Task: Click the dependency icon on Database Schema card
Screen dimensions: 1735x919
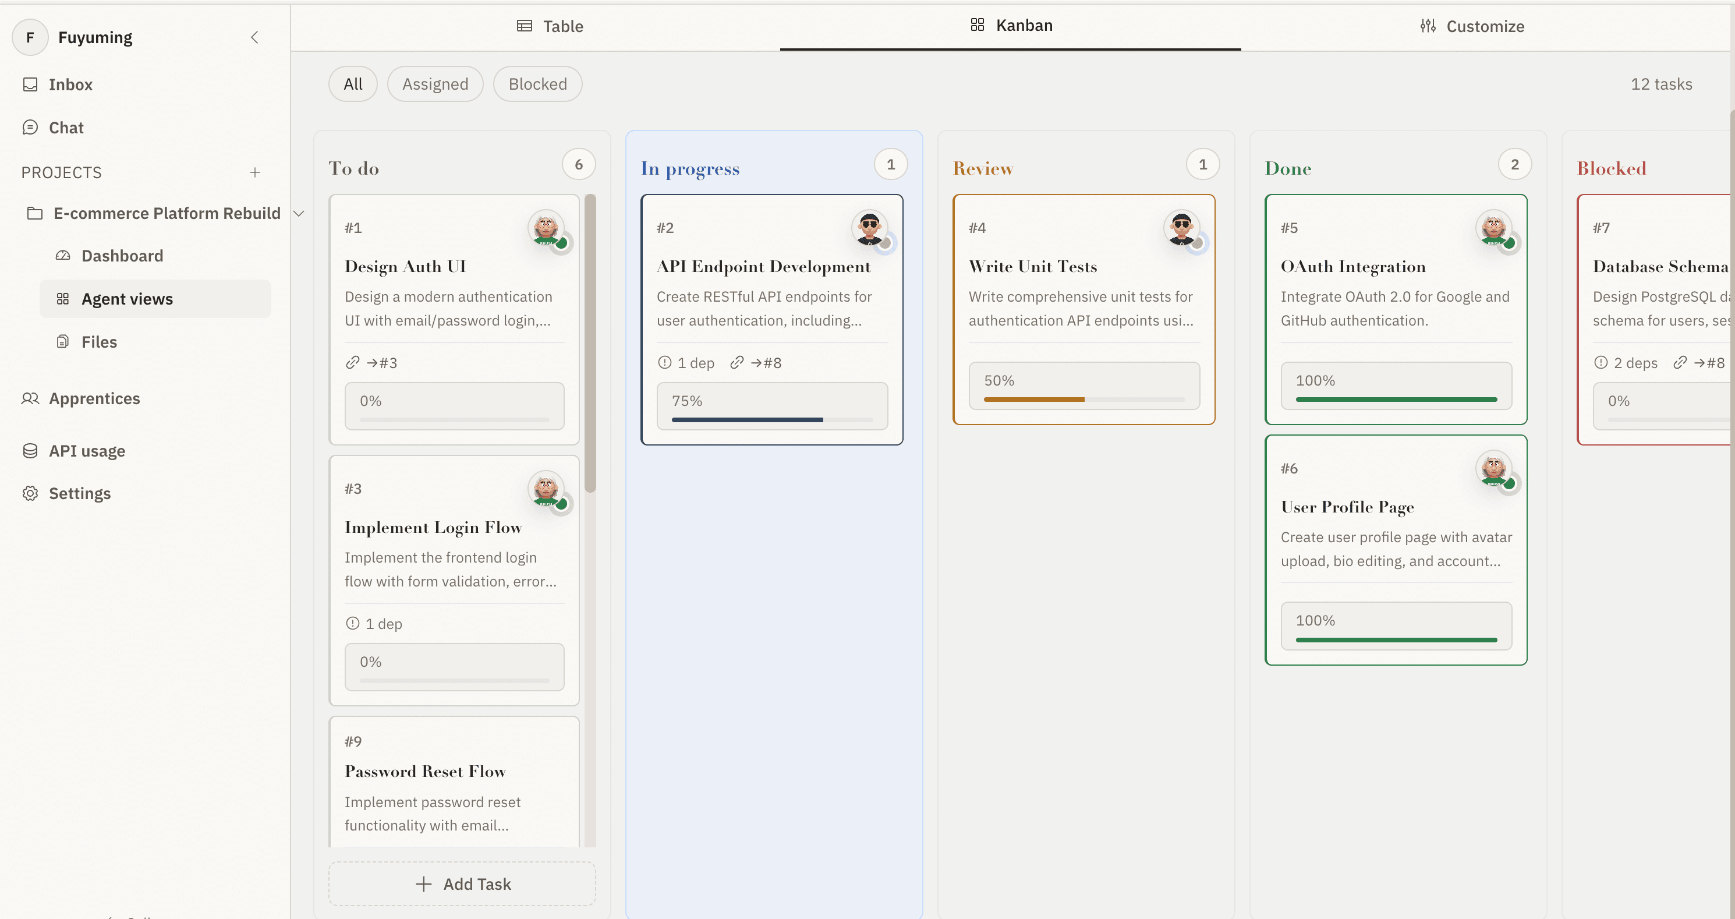Action: 1601,362
